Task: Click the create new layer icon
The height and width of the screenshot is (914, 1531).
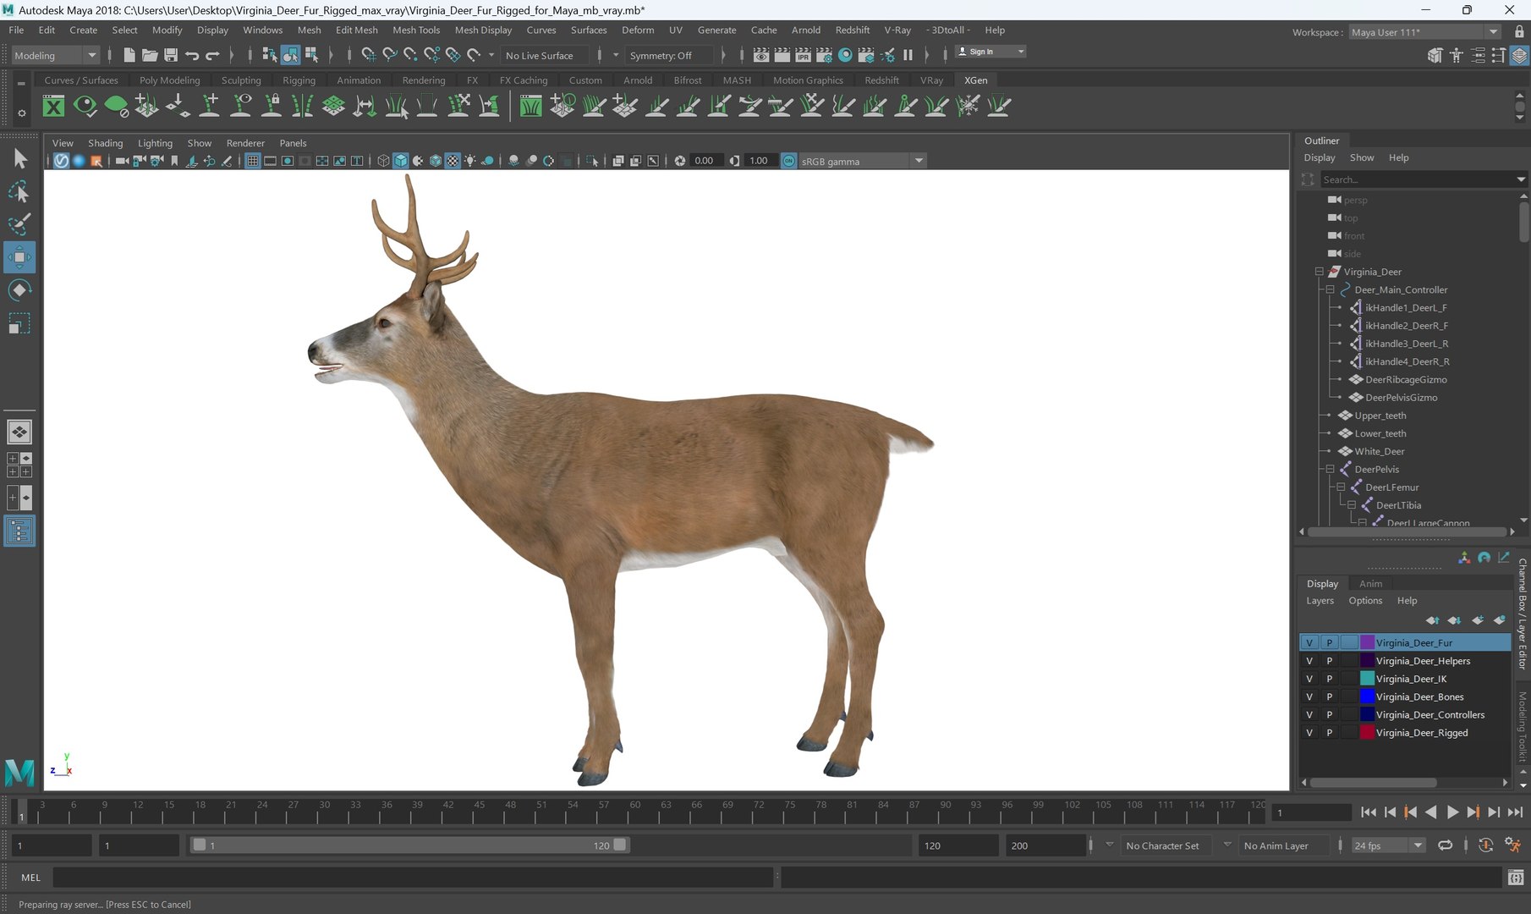Action: pyautogui.click(x=1477, y=620)
